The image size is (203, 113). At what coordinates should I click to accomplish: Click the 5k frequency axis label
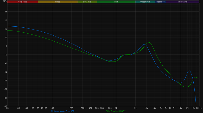pyautogui.click(x=161, y=108)
